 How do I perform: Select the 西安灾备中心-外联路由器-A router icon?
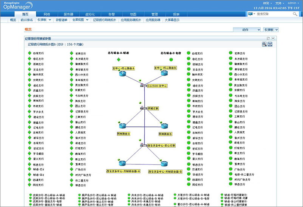(x=122, y=163)
